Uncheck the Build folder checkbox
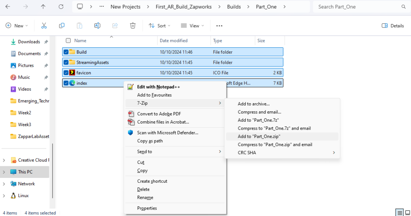 66,52
